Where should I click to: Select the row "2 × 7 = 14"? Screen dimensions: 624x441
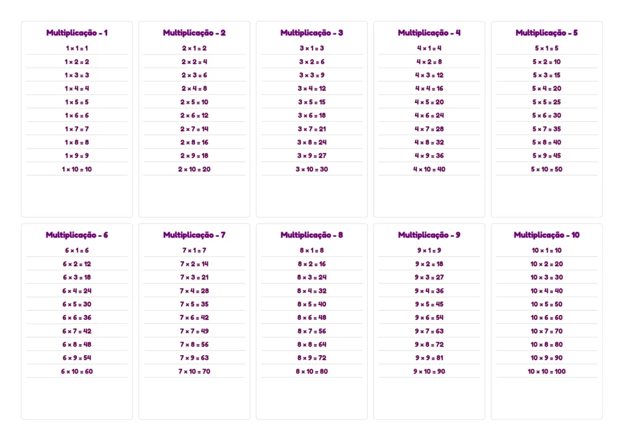194,129
